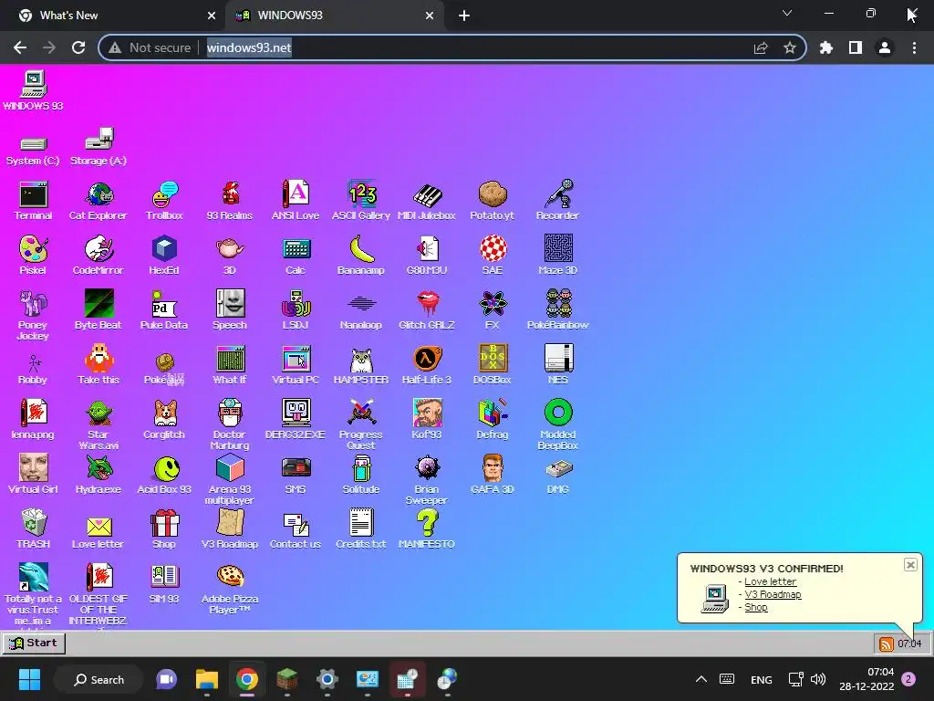Expand the tab search chevron
Image resolution: width=934 pixels, height=701 pixels.
pyautogui.click(x=787, y=13)
